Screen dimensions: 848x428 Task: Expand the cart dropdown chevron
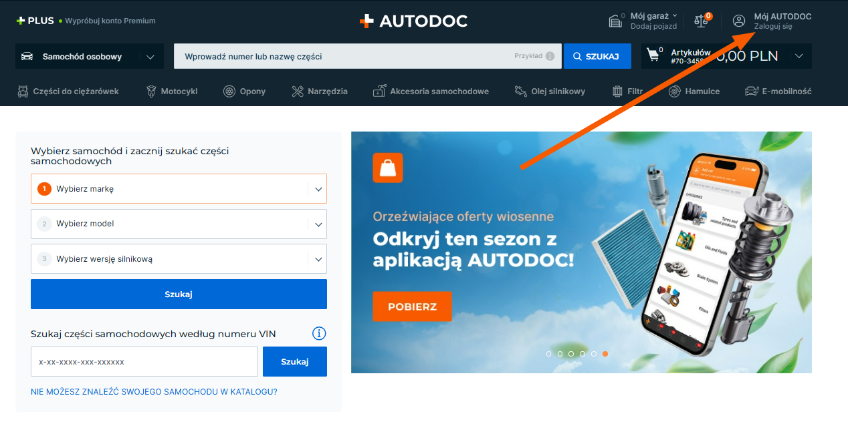click(x=799, y=56)
